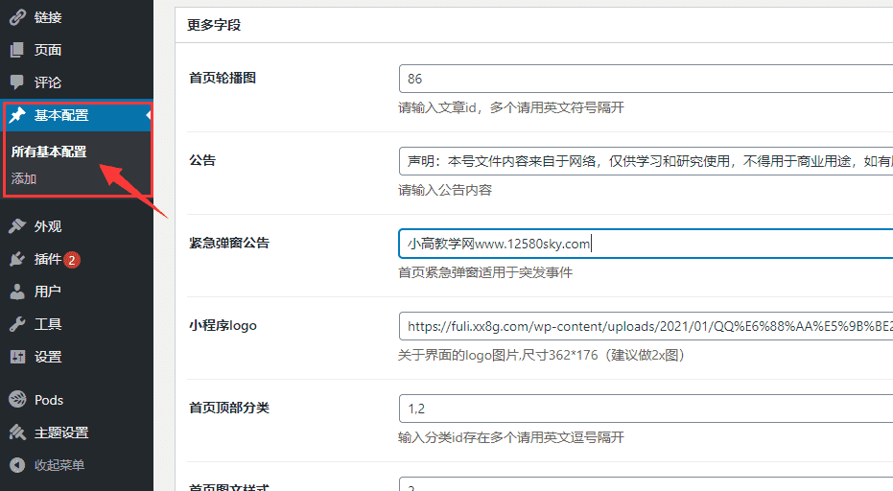Click the Tools wrench icon
The width and height of the screenshot is (893, 491).
point(17,324)
